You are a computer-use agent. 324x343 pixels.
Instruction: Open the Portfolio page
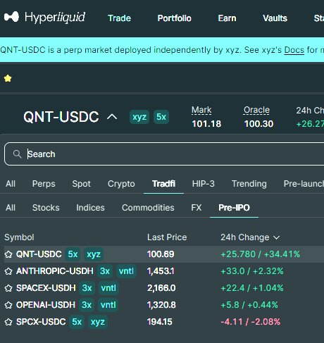(x=174, y=18)
